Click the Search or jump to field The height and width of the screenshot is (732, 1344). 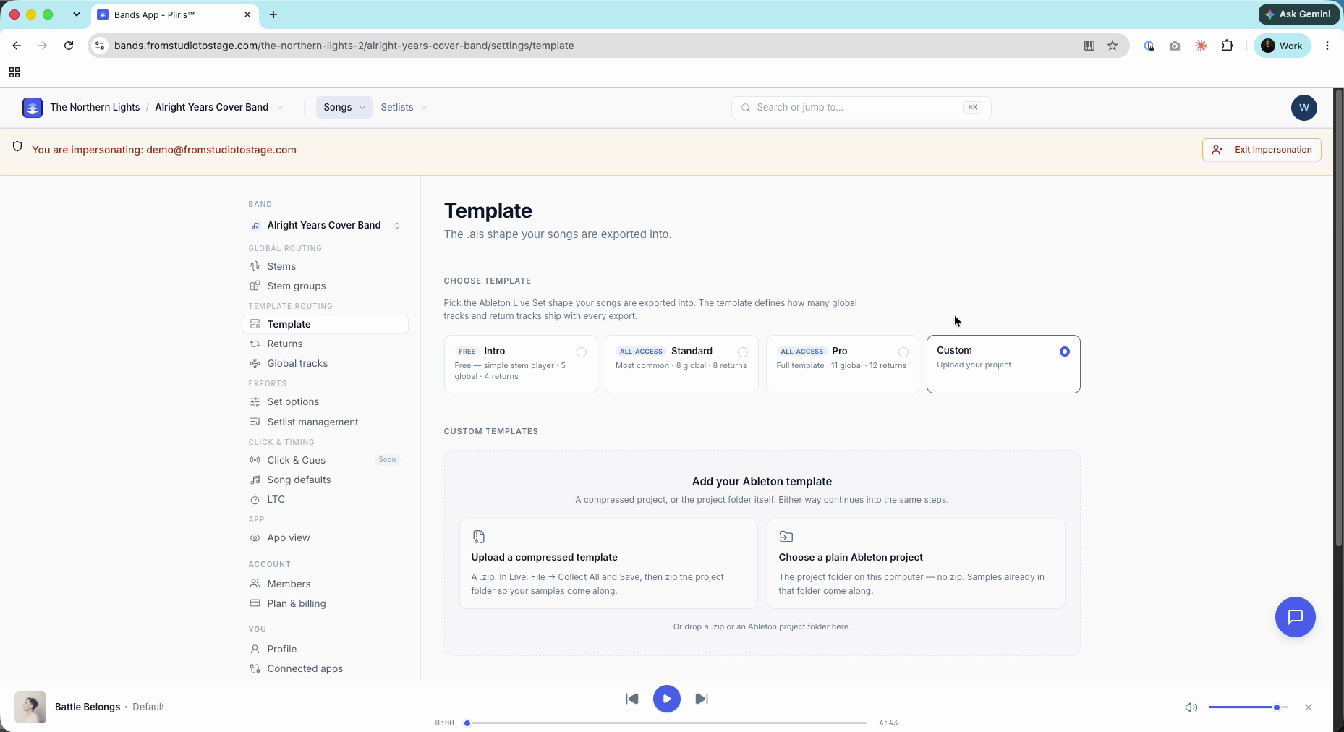[861, 108]
